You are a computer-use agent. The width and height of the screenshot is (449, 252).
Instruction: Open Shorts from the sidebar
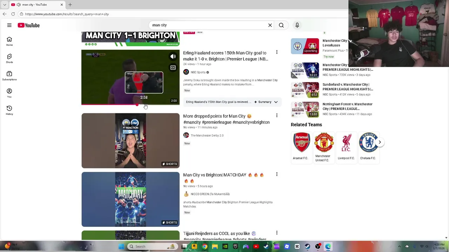tap(9, 58)
